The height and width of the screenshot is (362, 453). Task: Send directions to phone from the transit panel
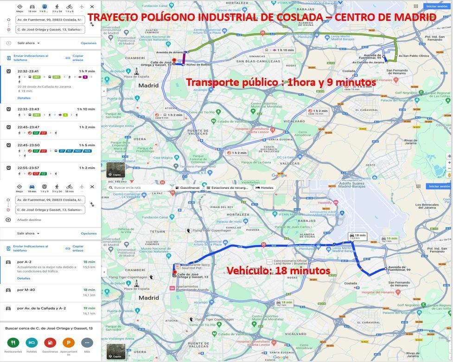(27, 58)
